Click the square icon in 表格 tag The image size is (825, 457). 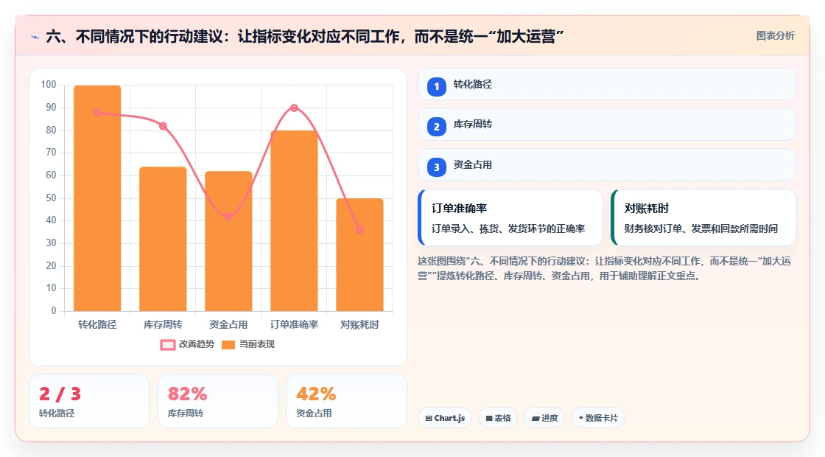489,418
